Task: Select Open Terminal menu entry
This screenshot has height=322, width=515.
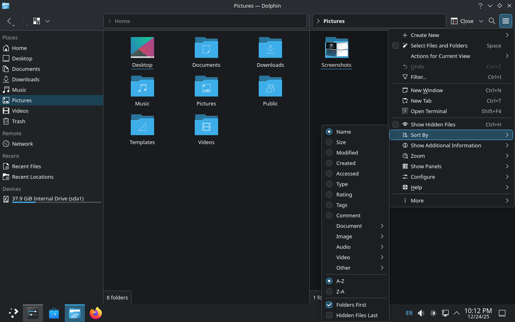Action: click(x=428, y=111)
